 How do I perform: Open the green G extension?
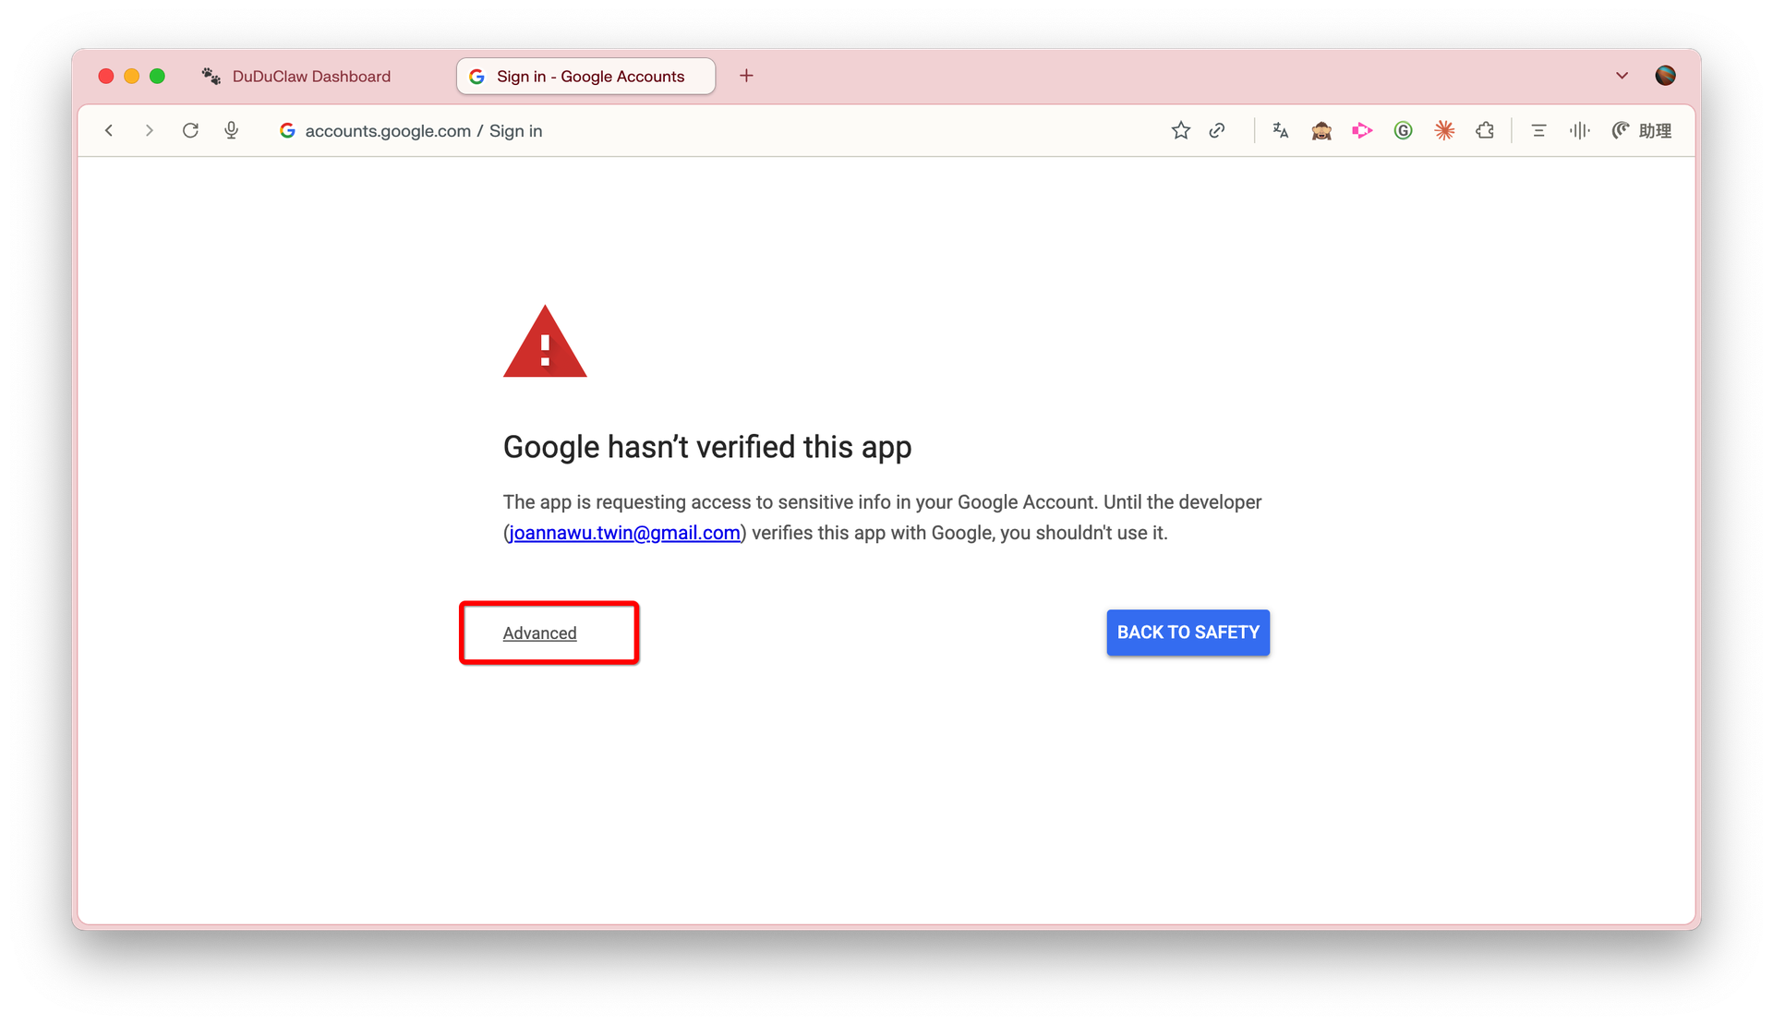tap(1404, 131)
